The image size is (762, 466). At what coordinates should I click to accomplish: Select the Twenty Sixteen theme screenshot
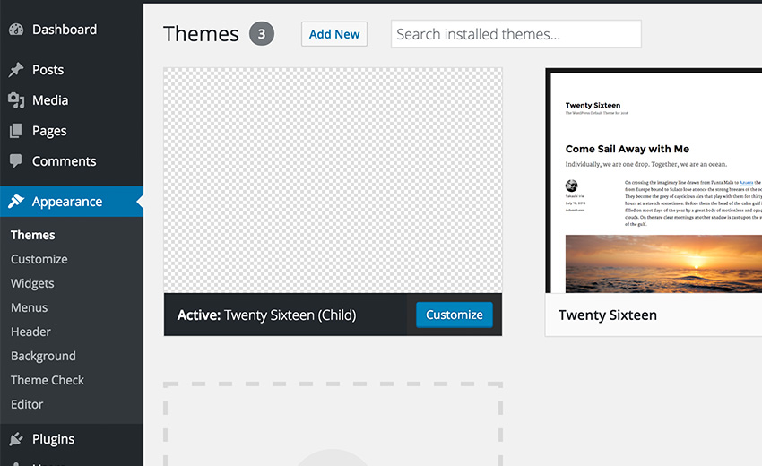pos(654,181)
